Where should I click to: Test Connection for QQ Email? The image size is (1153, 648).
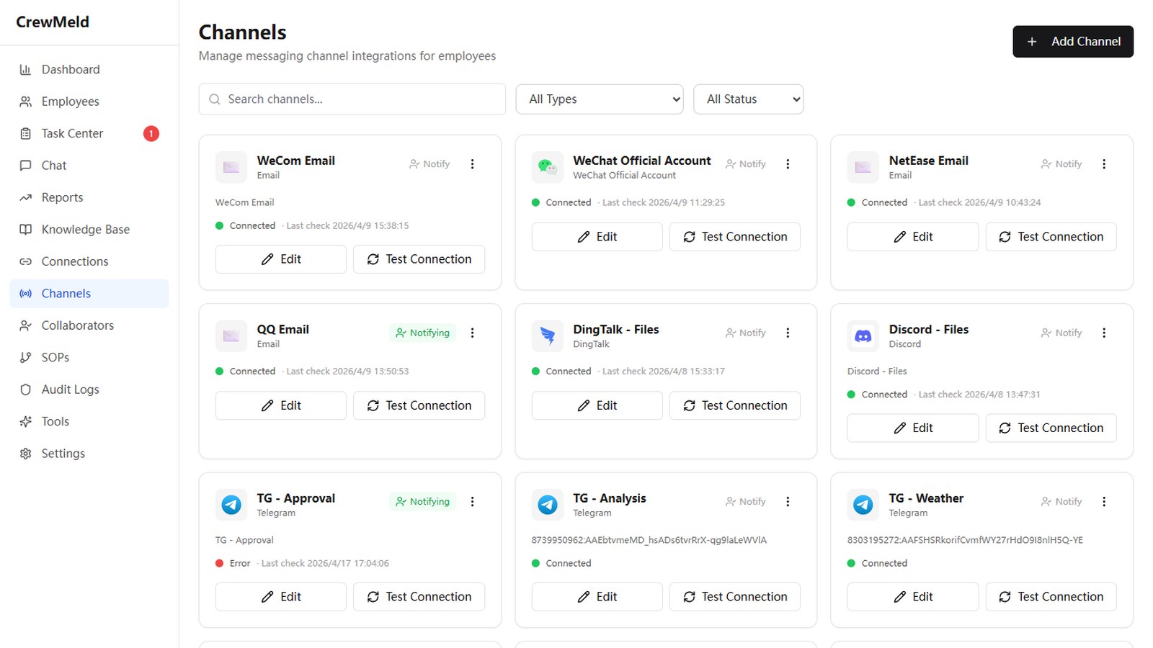click(x=419, y=405)
